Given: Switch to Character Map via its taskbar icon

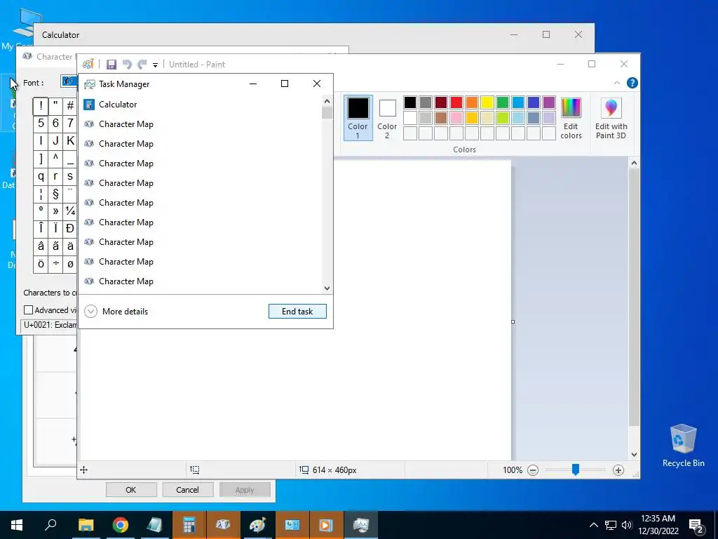Looking at the screenshot, I should (224, 525).
